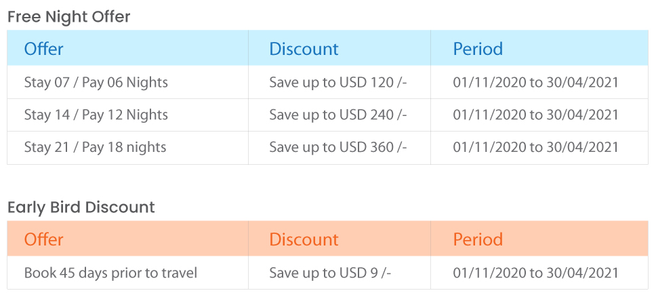Select the Save up to USD 120 cell

click(x=338, y=83)
